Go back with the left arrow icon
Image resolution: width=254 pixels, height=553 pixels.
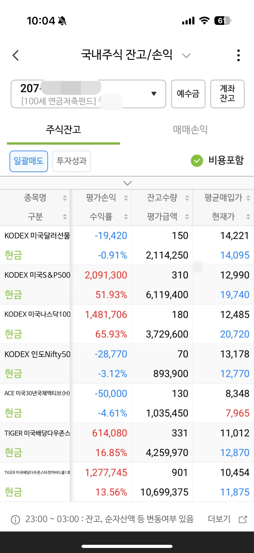(x=16, y=55)
